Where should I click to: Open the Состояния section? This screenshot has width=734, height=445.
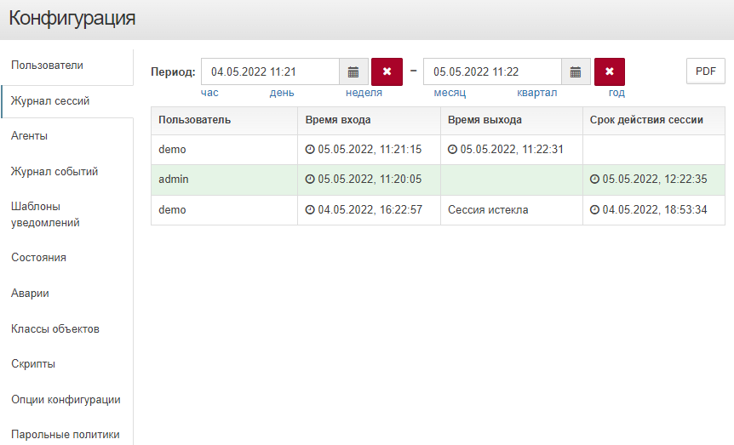pos(39,257)
